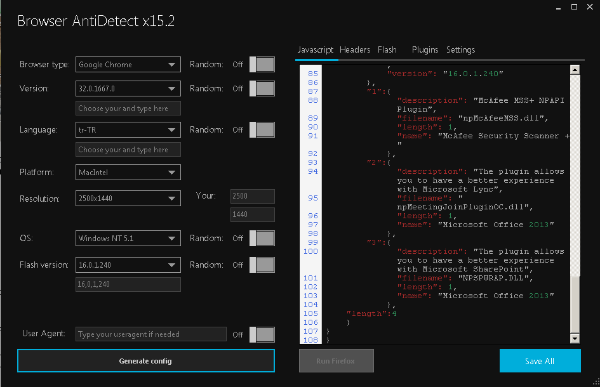Enable the User Agent random toggle

261,334
